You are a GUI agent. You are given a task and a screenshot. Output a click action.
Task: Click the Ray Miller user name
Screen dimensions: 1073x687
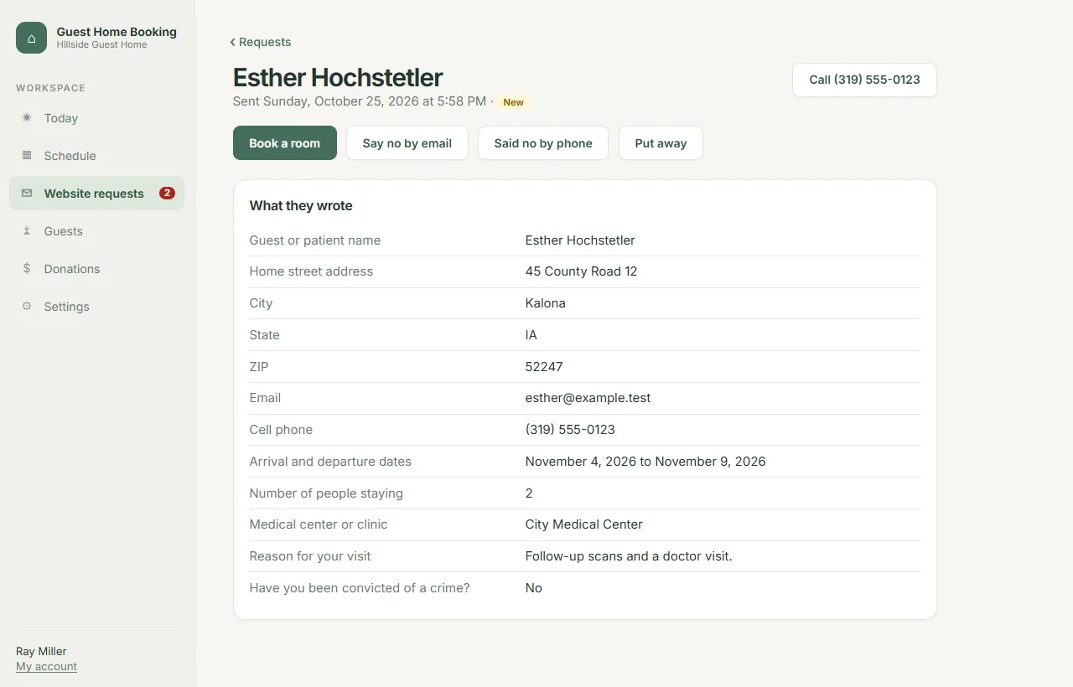[41, 651]
